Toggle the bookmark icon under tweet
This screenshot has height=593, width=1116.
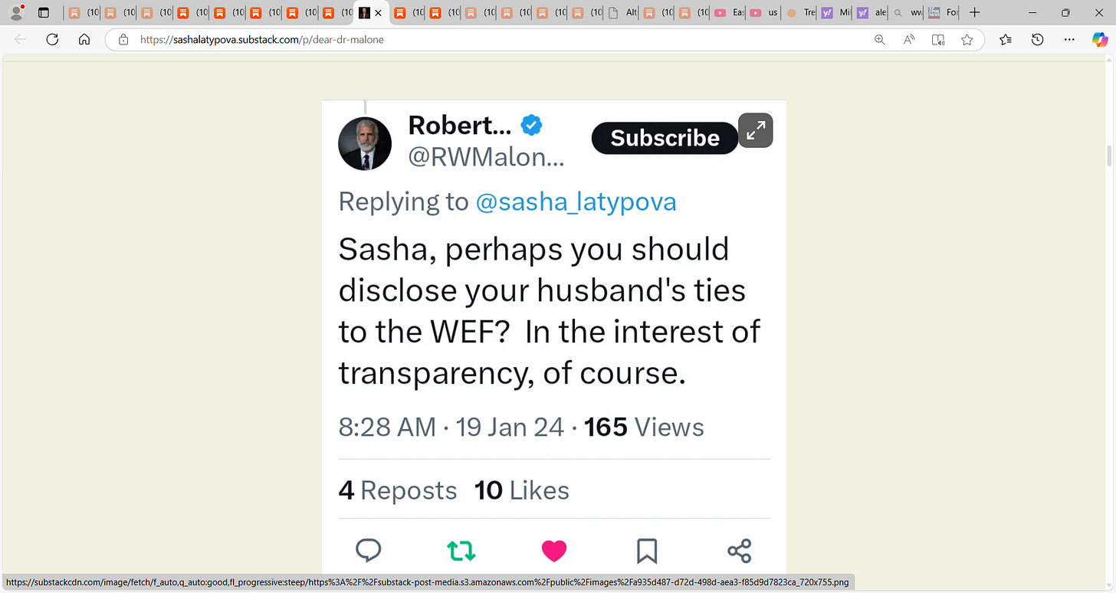(646, 550)
